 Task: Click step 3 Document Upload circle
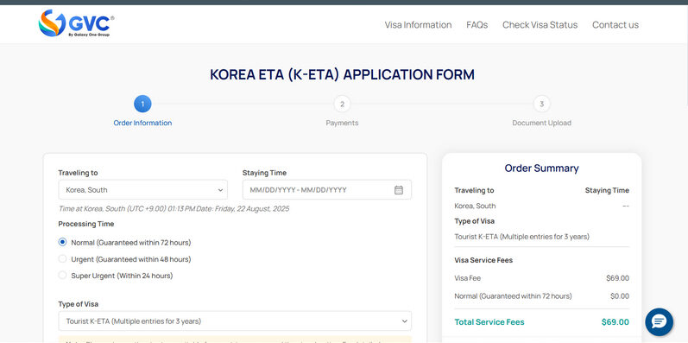[542, 104]
